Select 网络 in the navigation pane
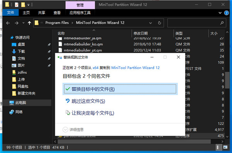This screenshot has height=153, width=232. click(x=19, y=112)
